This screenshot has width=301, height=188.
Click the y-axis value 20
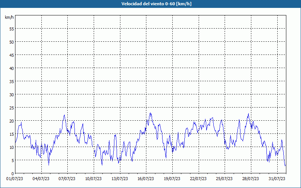click(12, 121)
